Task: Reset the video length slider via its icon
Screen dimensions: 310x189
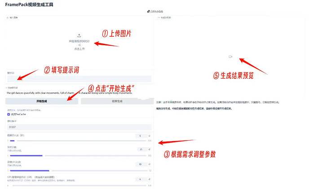Action: pyautogui.click(x=150, y=136)
